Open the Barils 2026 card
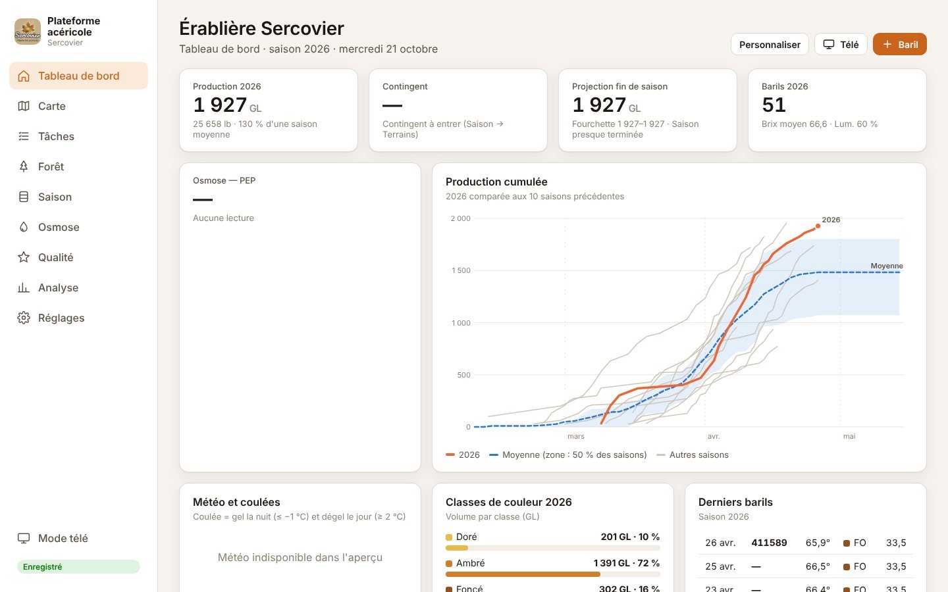Image resolution: width=948 pixels, height=592 pixels. pos(837,110)
